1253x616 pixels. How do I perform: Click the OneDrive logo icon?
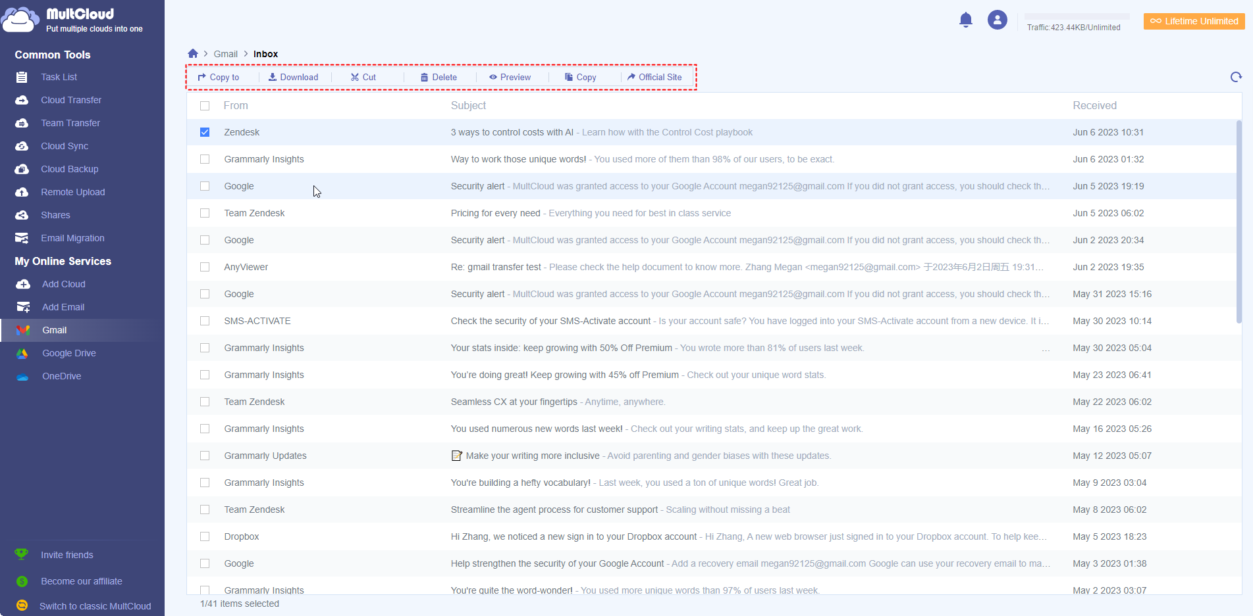coord(22,377)
